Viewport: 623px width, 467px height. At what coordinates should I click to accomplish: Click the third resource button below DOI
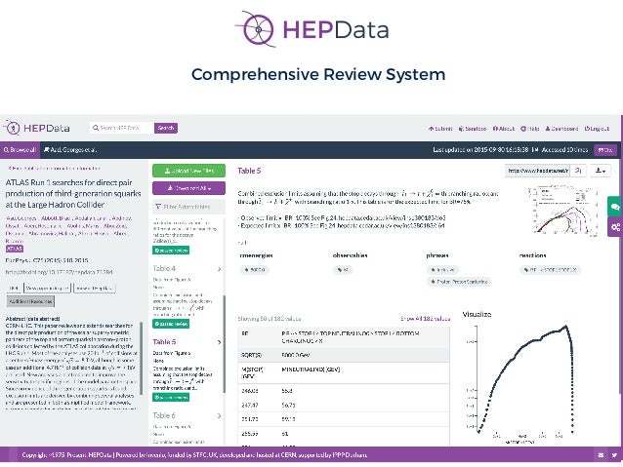(x=94, y=288)
